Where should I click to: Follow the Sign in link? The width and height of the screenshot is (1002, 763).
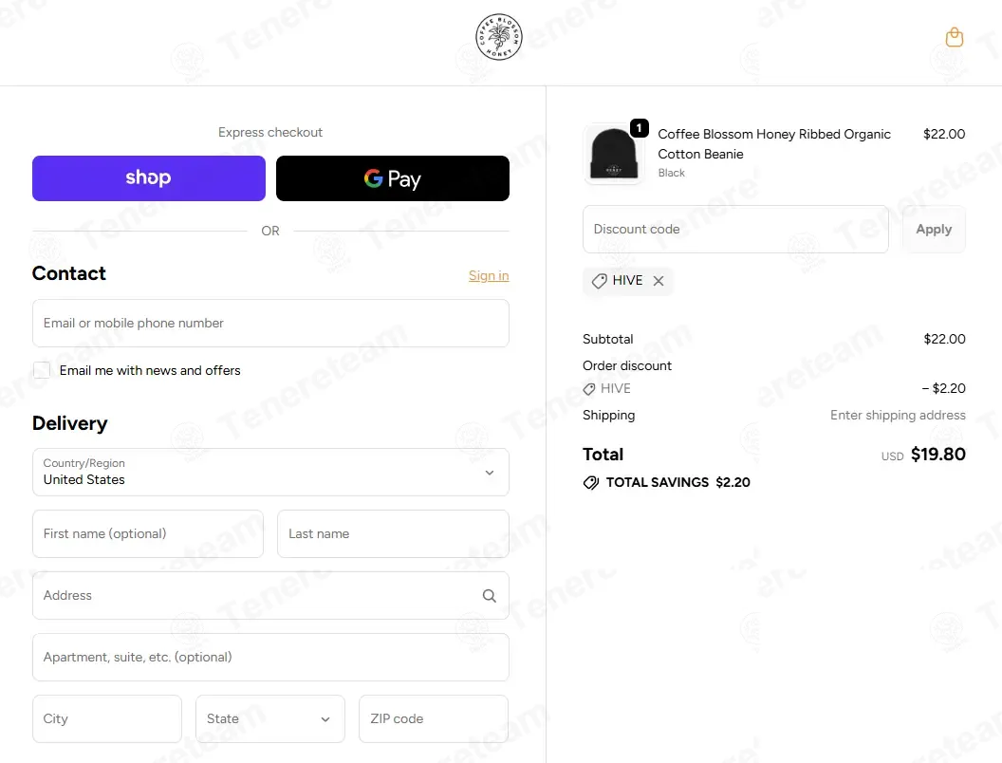click(x=489, y=275)
